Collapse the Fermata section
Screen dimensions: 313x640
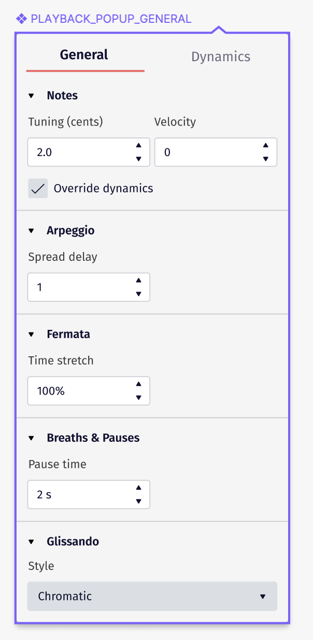(x=31, y=334)
